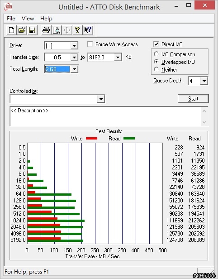Image resolution: width=218 pixels, height=279 pixels.
Task: Expand the Controlled by dropdown
Action: (x=101, y=99)
